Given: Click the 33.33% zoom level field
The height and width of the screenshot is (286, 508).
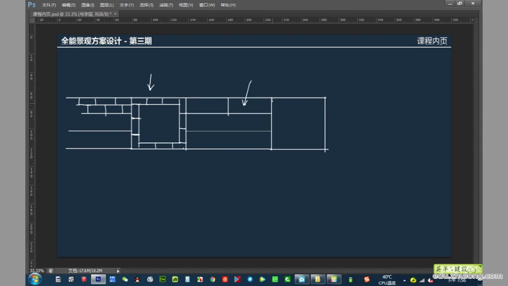Looking at the screenshot, I should [37, 271].
